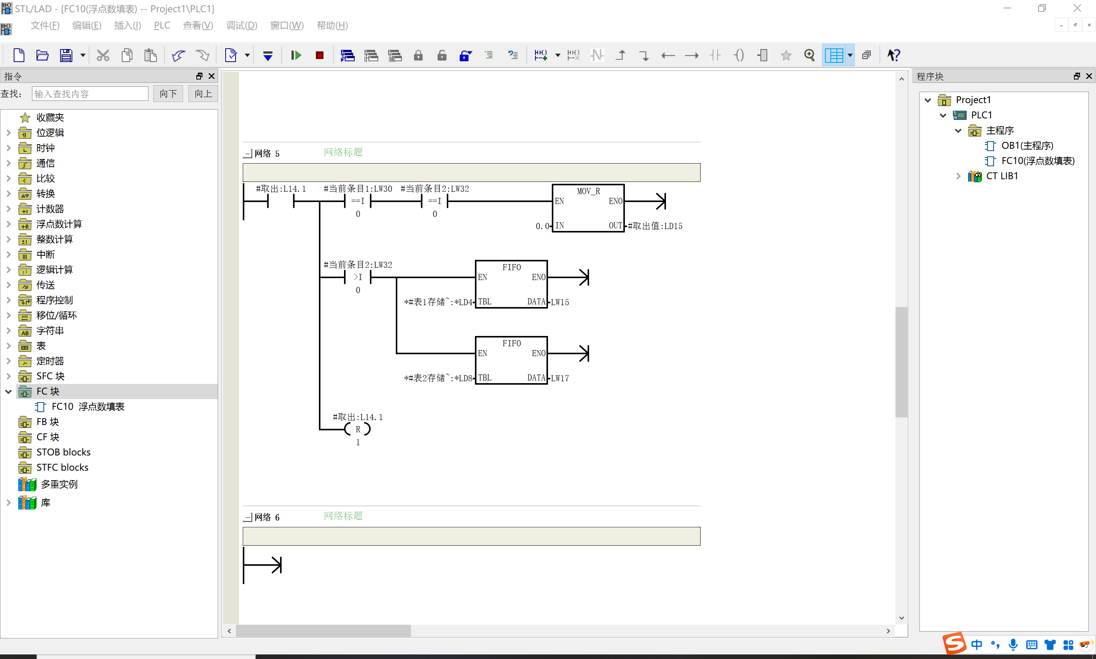Click the locked padlock icon
This screenshot has width=1096, height=659.
418,55
